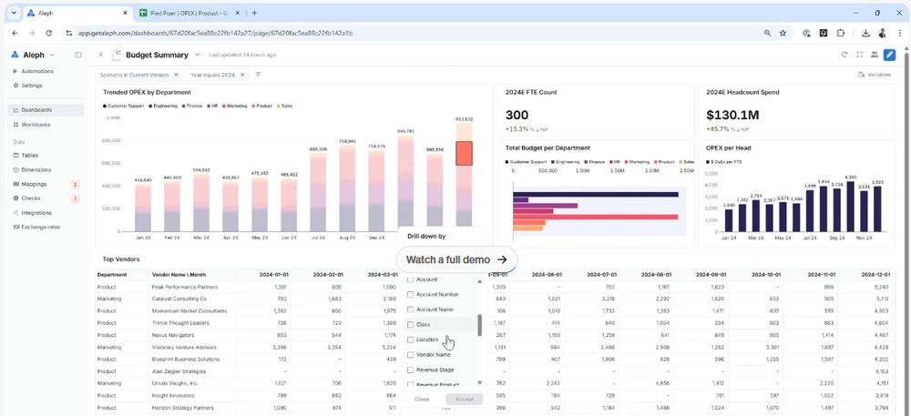911x416 pixels.
Task: Bookmark page with the star icon
Action: tap(783, 33)
